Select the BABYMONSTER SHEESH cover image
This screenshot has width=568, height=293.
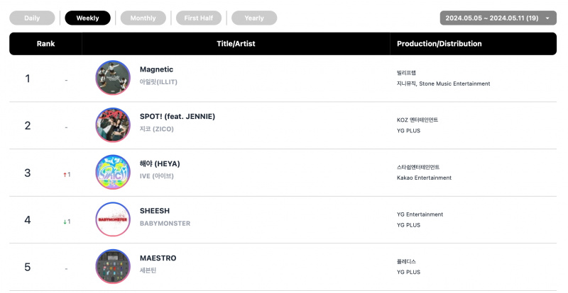113,219
